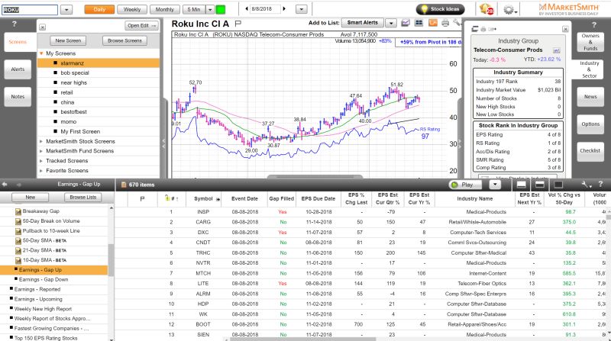Switch chart to 5 Min interval

194,9
